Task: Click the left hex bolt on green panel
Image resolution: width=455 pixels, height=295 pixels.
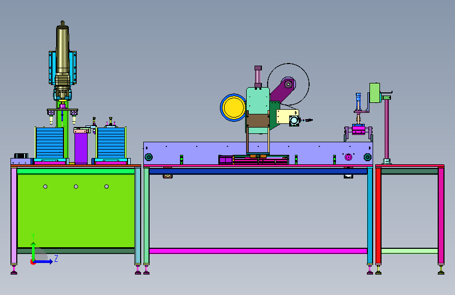Action: (45, 186)
